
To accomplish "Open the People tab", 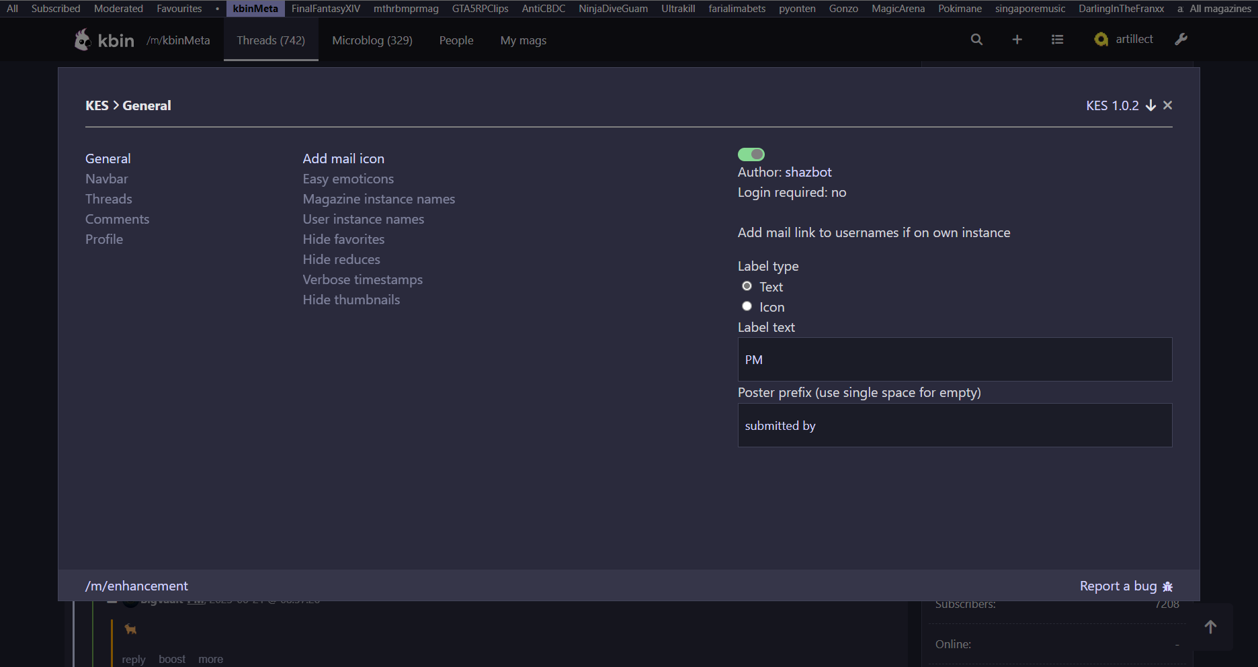I will pos(456,40).
